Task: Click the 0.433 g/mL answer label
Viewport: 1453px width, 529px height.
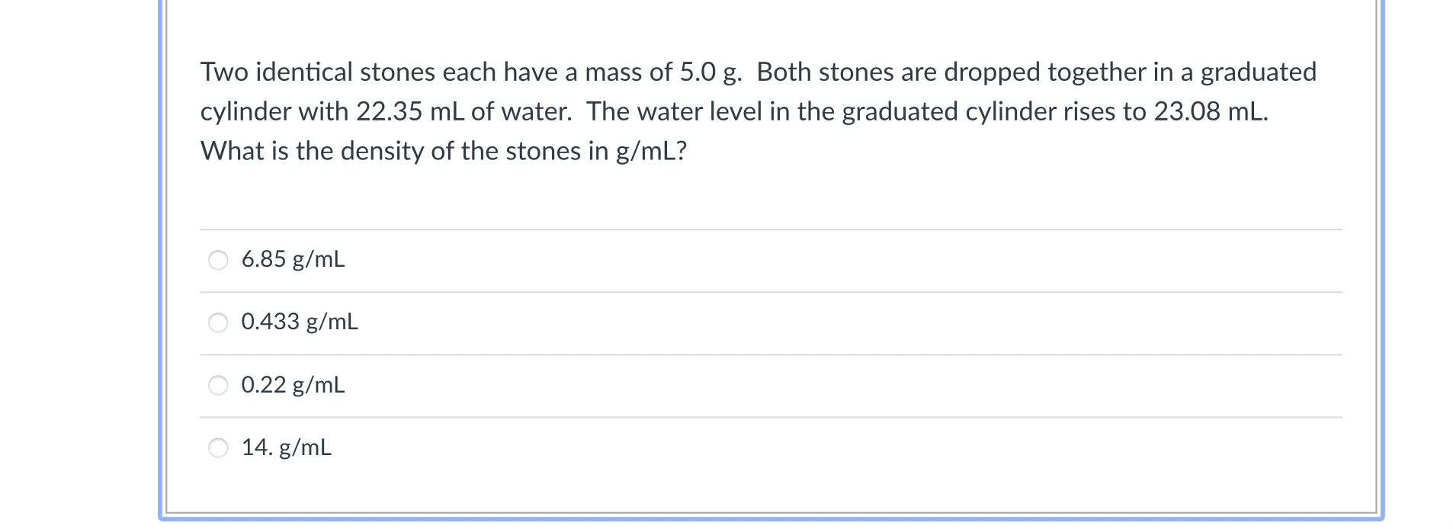Action: [x=299, y=322]
